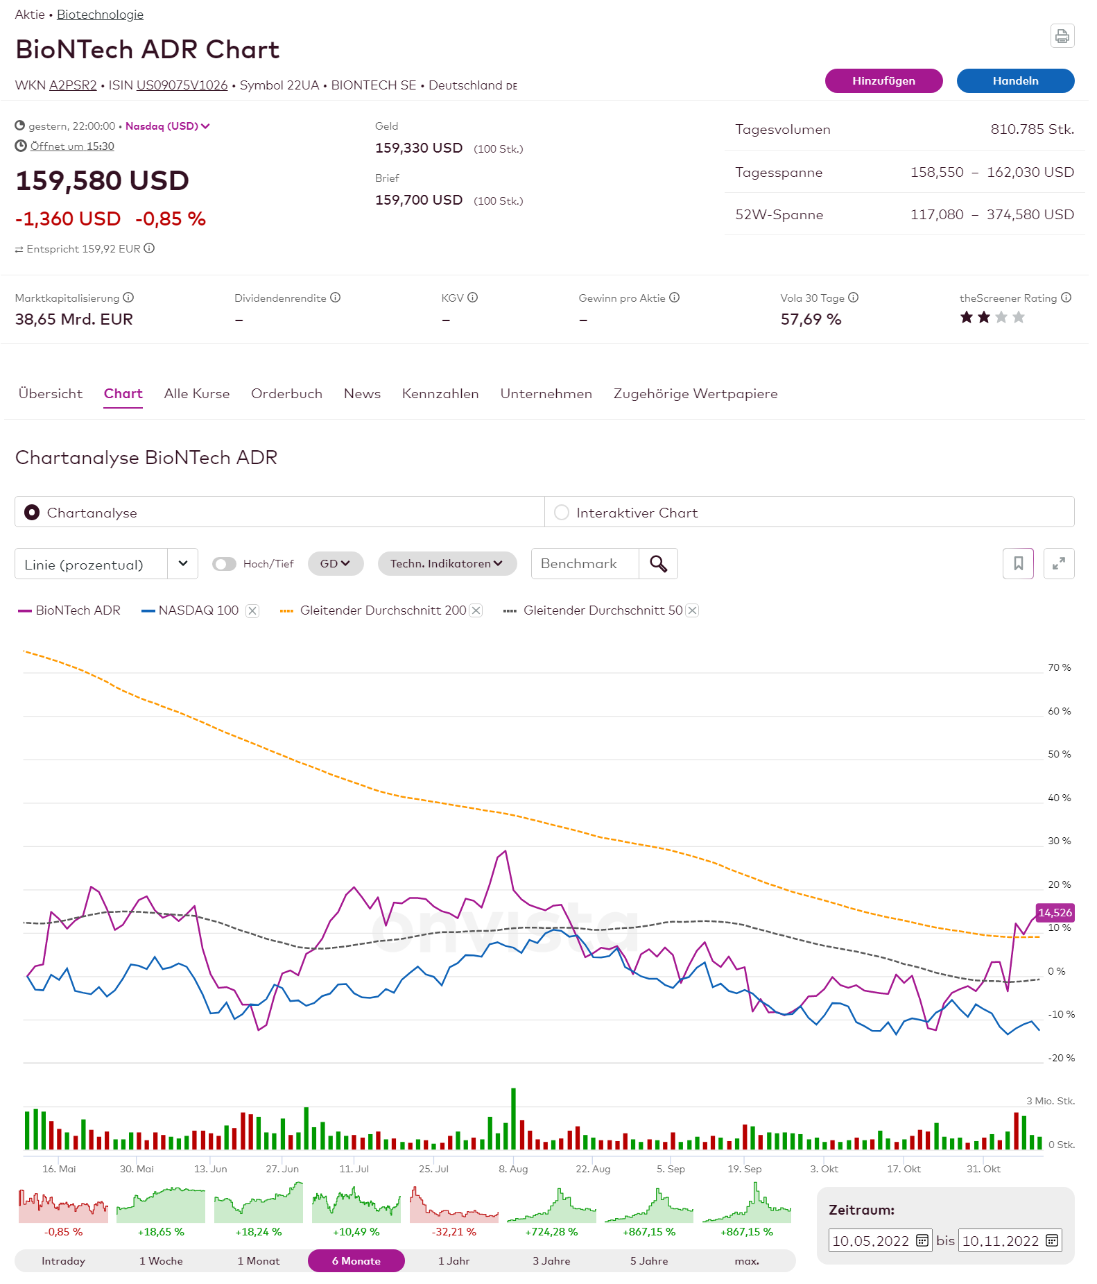The image size is (1097, 1284).
Task: Click the print page icon
Action: point(1062,36)
